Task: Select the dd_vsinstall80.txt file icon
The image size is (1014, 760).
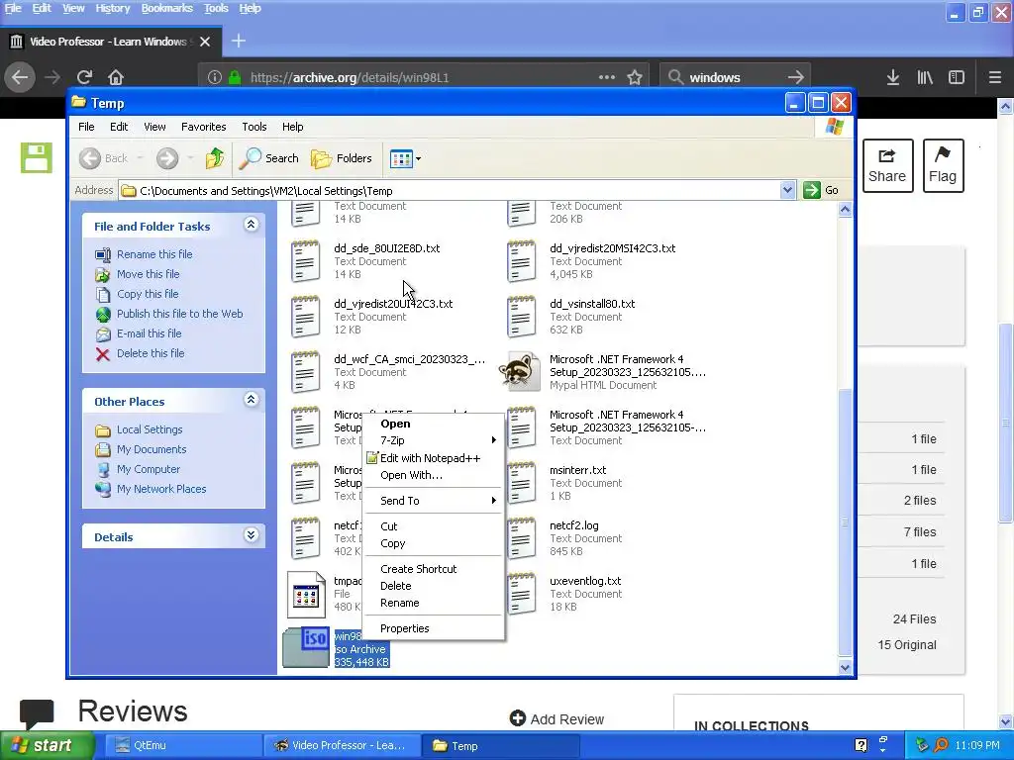Action: pos(521,317)
